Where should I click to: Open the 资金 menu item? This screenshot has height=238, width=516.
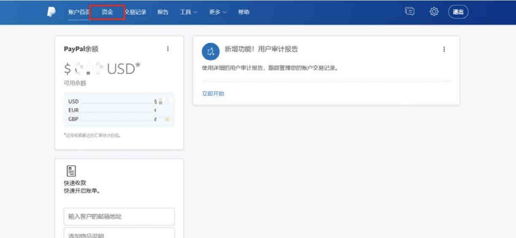pyautogui.click(x=107, y=12)
